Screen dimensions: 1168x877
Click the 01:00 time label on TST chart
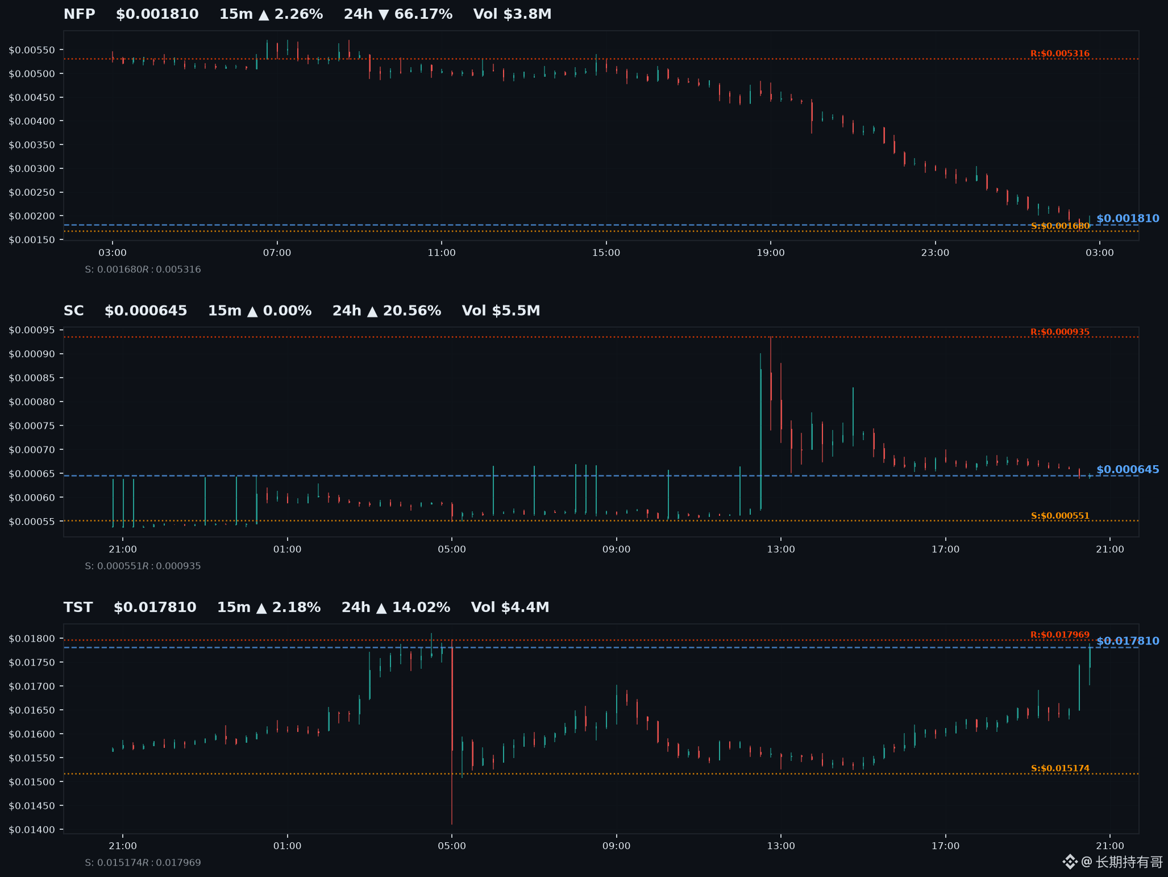pyautogui.click(x=287, y=846)
